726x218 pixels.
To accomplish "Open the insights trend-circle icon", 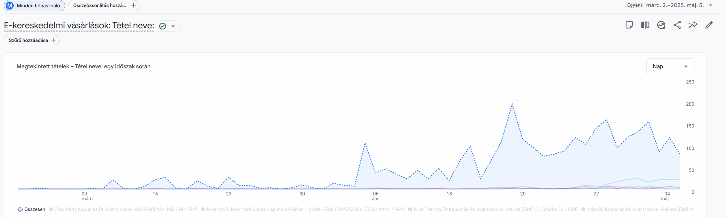I will (661, 25).
